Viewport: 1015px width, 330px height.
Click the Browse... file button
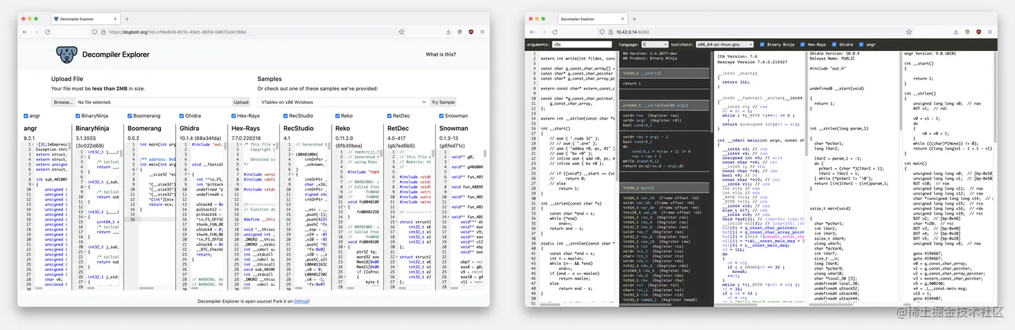pyautogui.click(x=63, y=102)
